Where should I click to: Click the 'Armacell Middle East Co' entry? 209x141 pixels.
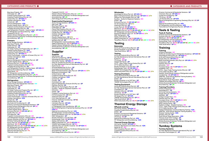63,68
